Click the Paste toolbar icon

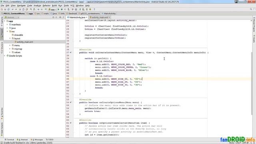(x=27, y=10)
